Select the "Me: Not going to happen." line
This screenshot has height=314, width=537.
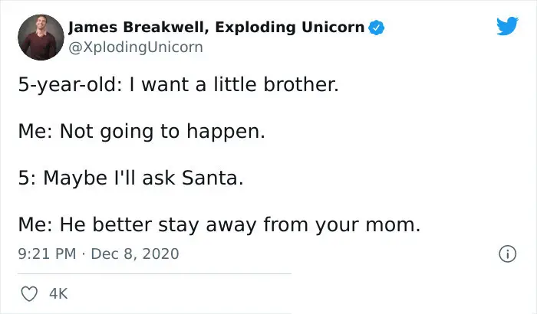(x=141, y=132)
